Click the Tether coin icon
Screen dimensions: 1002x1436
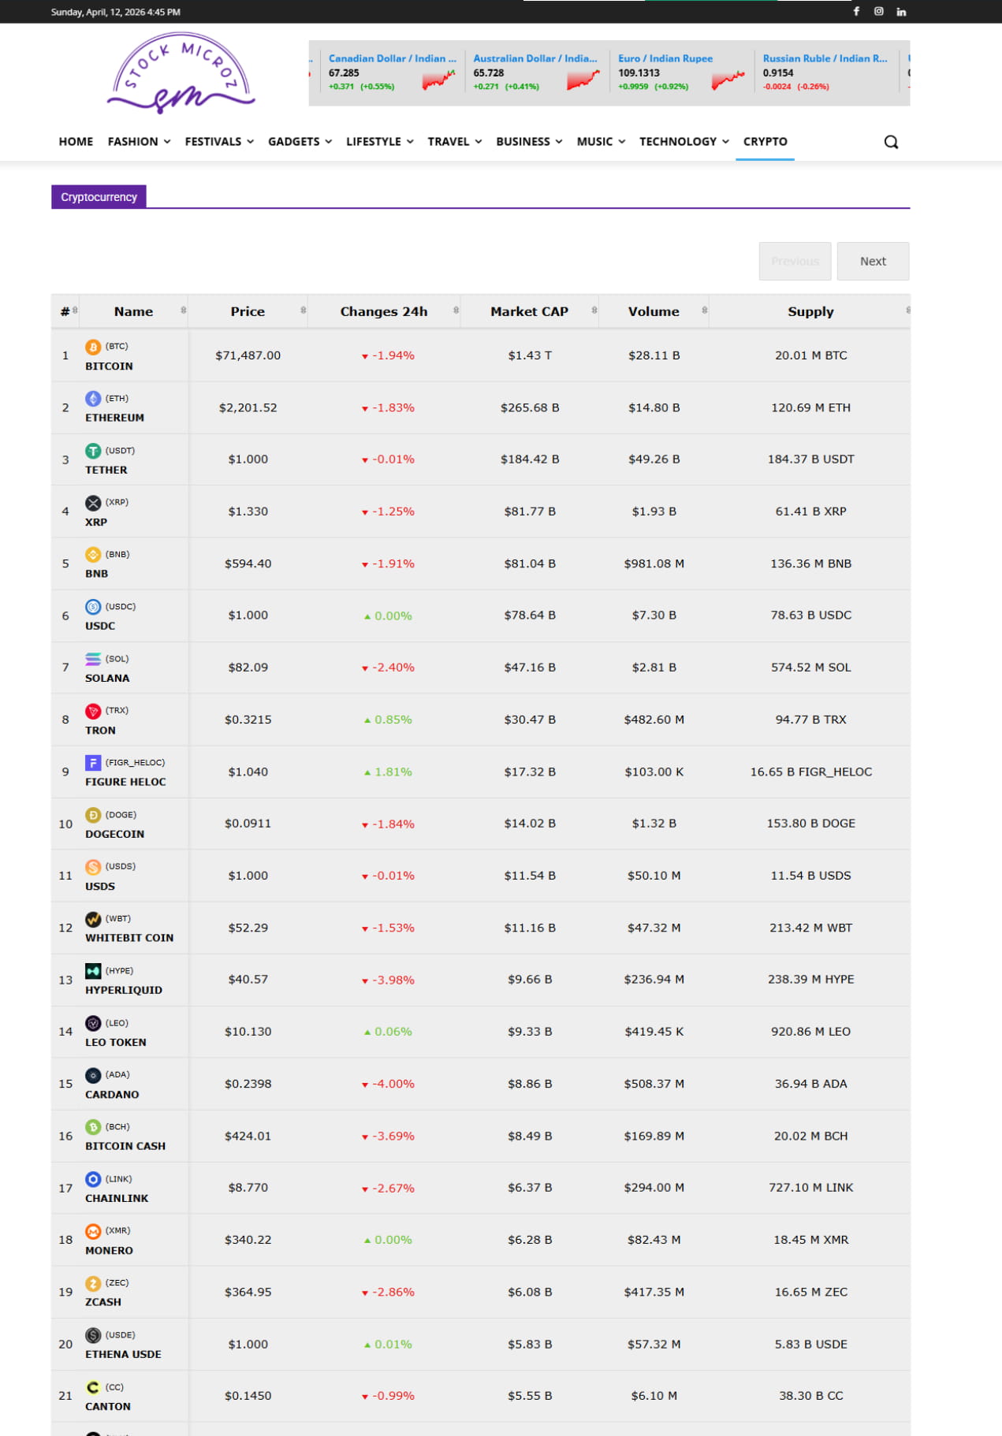(x=93, y=451)
